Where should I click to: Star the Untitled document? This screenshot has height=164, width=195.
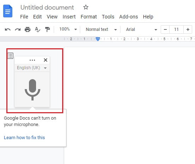coord(86,7)
